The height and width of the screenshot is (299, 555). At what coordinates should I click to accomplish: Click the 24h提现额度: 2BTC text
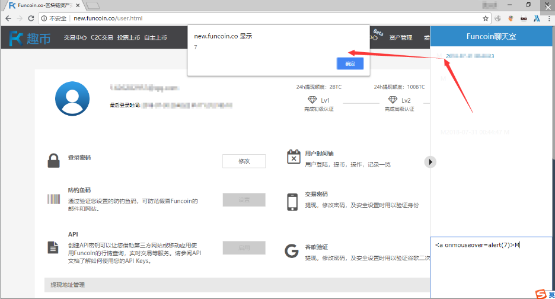tap(319, 87)
